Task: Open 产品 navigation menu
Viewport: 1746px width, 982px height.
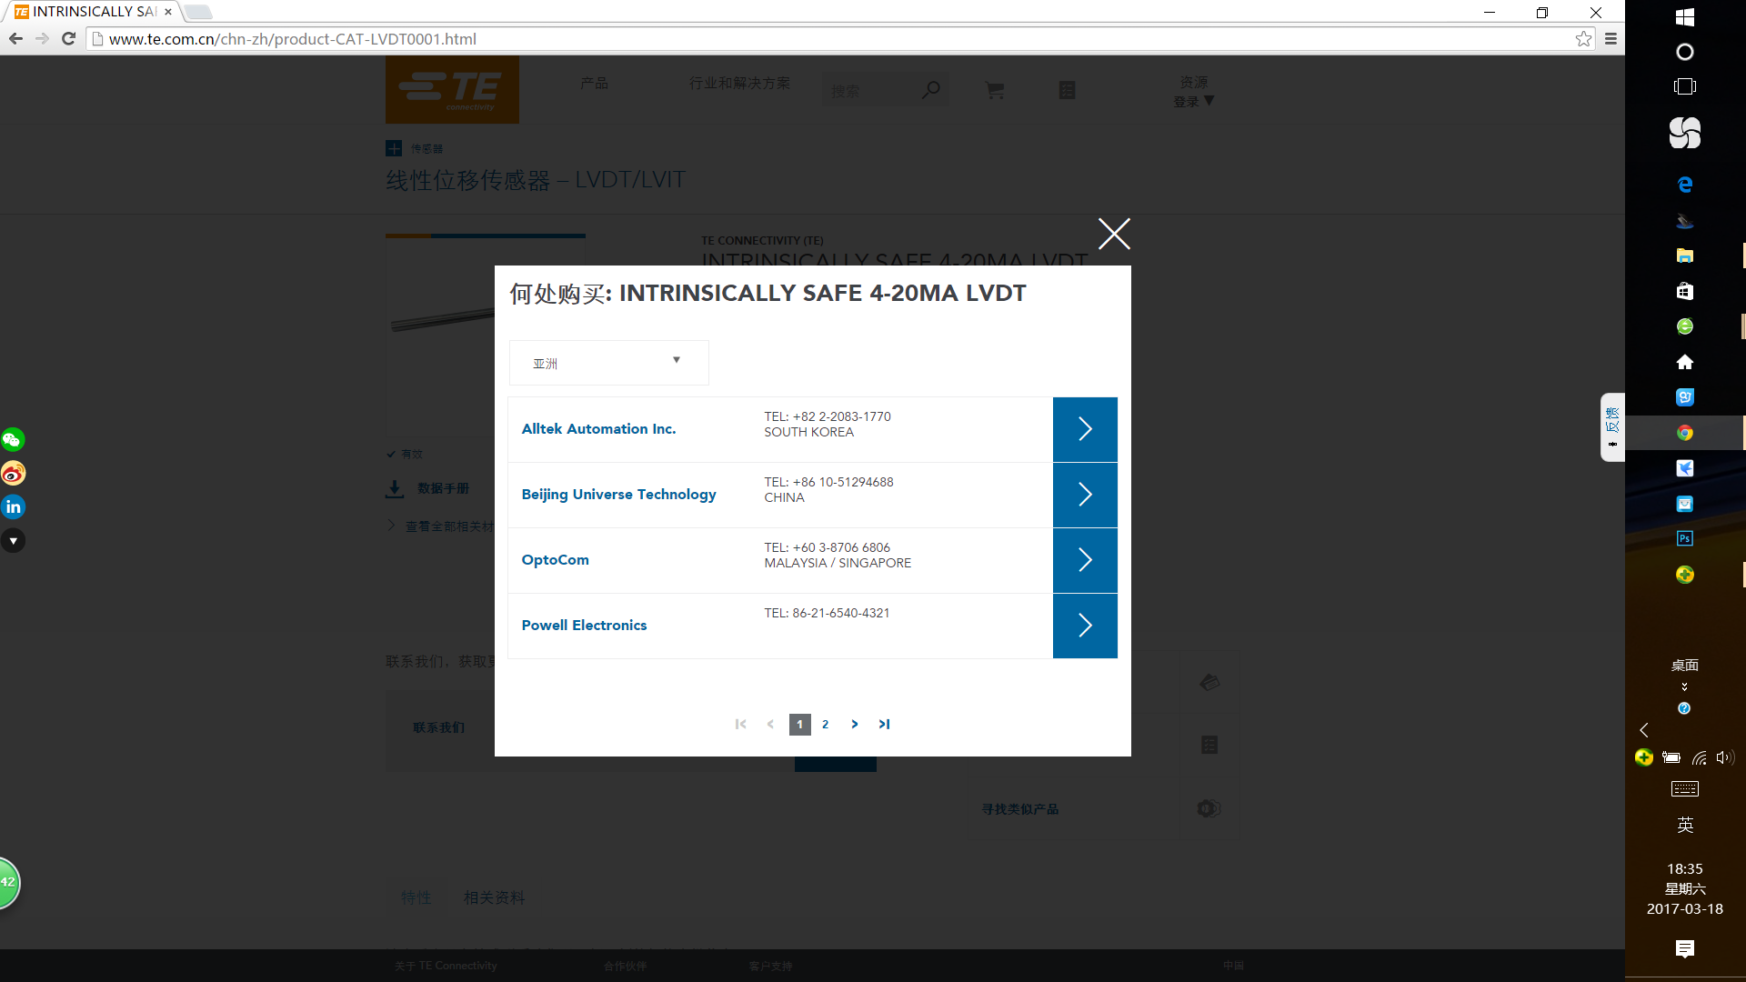Action: 594,83
